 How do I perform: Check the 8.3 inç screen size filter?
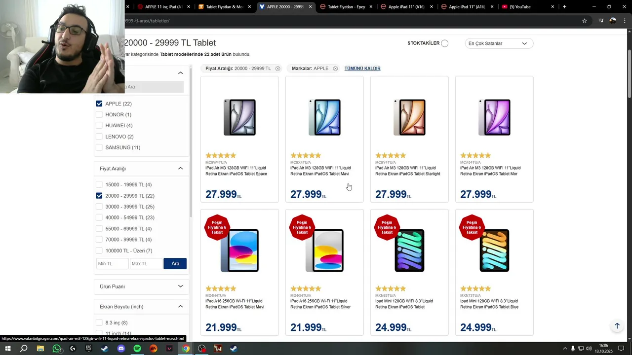tap(99, 322)
